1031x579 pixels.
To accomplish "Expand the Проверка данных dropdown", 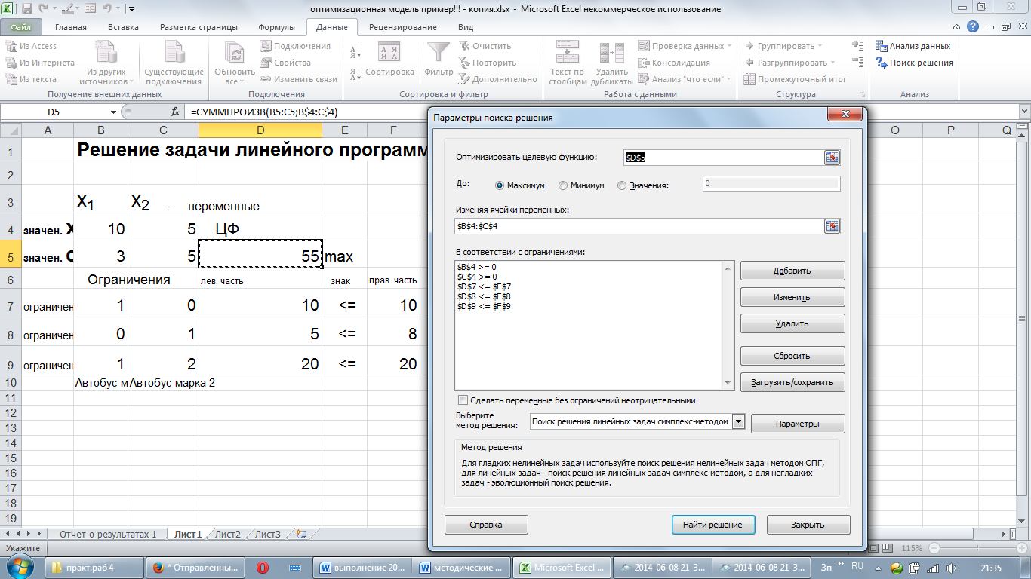I will [x=730, y=46].
